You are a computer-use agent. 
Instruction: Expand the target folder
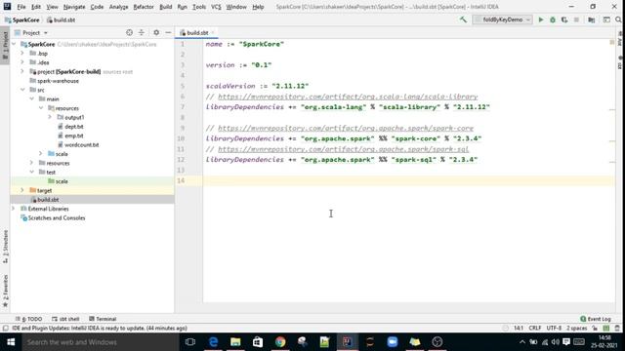tap(22, 190)
